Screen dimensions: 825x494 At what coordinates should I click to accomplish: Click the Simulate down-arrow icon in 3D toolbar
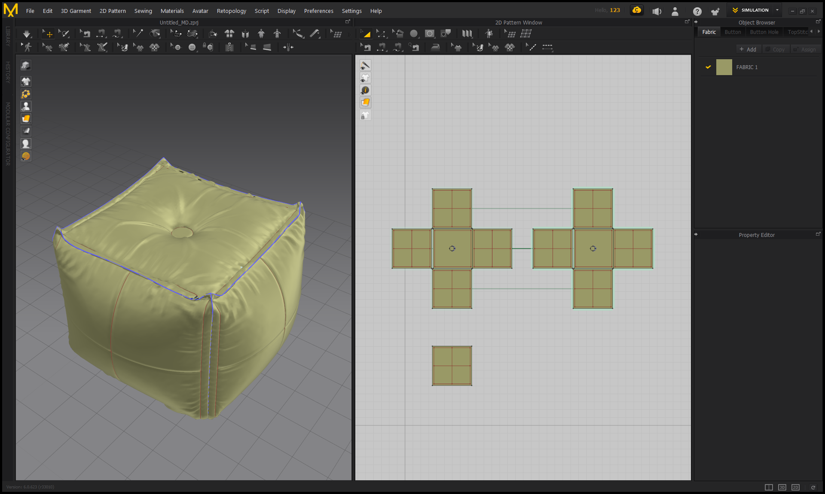pyautogui.click(x=27, y=34)
